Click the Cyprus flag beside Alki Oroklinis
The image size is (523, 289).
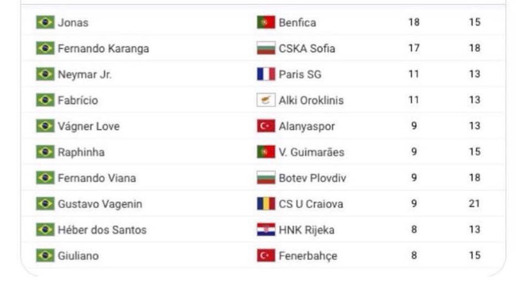(266, 100)
